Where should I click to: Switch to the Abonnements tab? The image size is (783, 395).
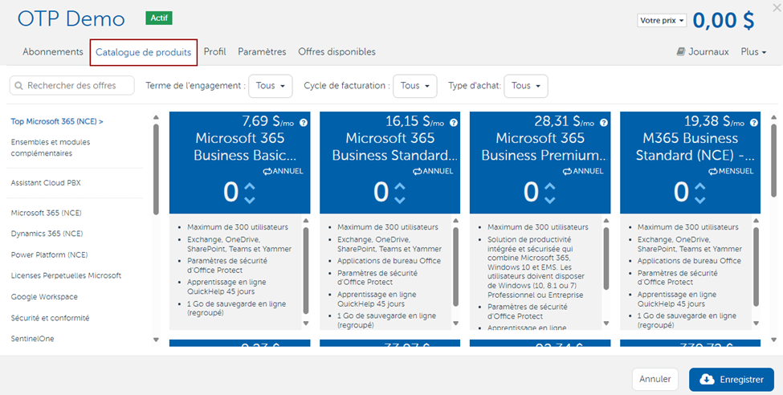pyautogui.click(x=53, y=52)
